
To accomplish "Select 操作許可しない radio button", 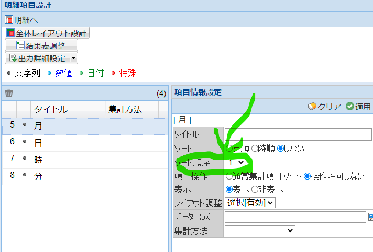I will coord(308,176).
